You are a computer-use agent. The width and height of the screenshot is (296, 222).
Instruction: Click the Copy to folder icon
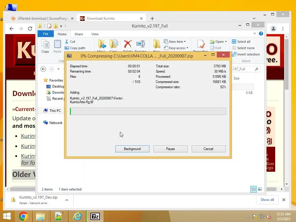pyautogui.click(x=114, y=44)
